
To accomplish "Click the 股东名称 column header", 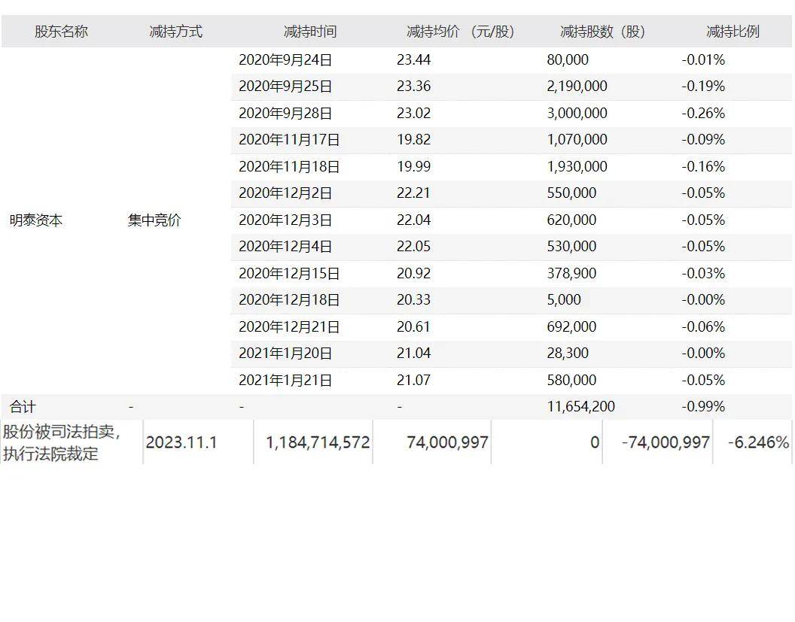I will tap(61, 32).
